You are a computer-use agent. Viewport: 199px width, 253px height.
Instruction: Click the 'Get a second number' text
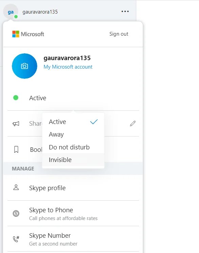point(53,243)
